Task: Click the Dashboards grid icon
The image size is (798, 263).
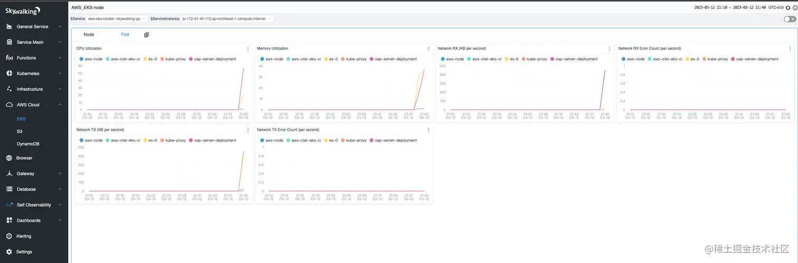Action: pyautogui.click(x=9, y=220)
